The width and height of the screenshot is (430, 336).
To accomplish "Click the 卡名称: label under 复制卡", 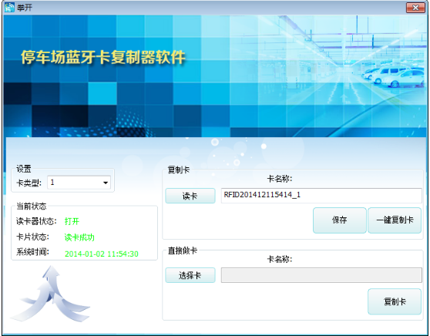I will pyautogui.click(x=280, y=179).
